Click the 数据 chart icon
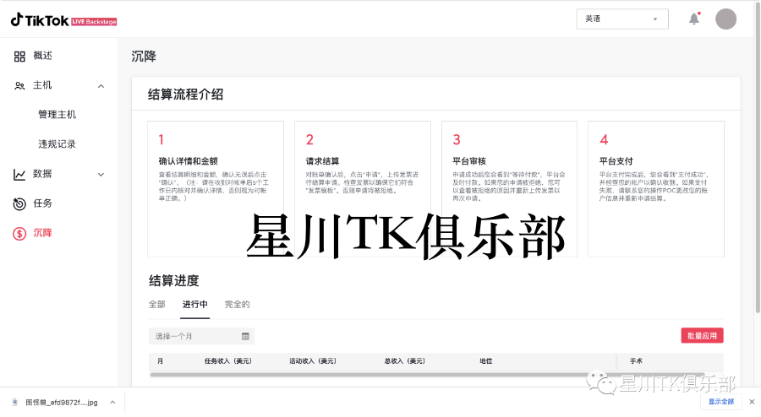 click(19, 175)
